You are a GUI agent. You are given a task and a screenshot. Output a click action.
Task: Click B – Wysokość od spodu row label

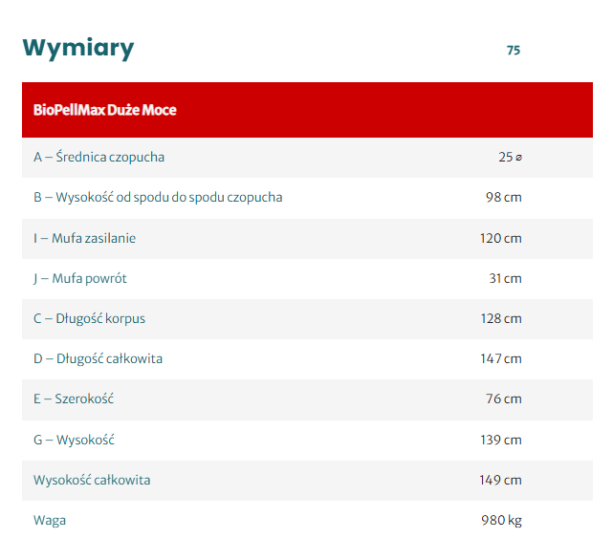tap(158, 198)
